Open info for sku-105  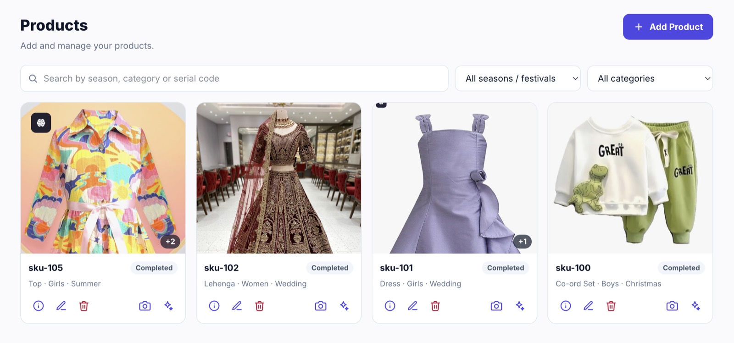click(x=39, y=306)
